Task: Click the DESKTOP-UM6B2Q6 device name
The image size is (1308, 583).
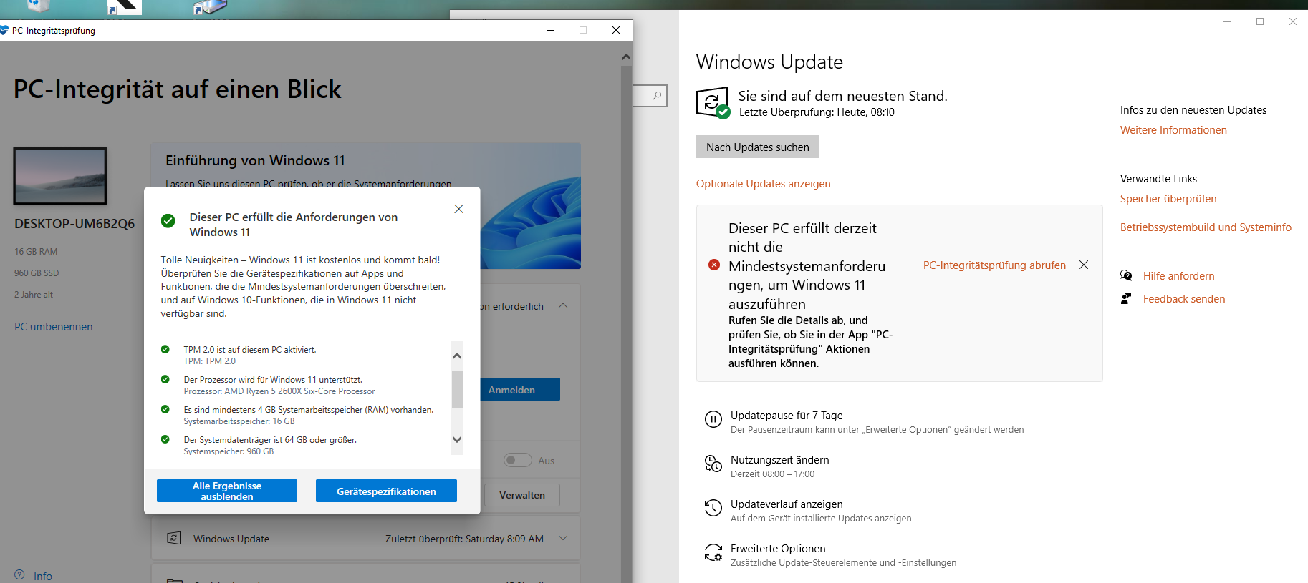Action: click(74, 224)
